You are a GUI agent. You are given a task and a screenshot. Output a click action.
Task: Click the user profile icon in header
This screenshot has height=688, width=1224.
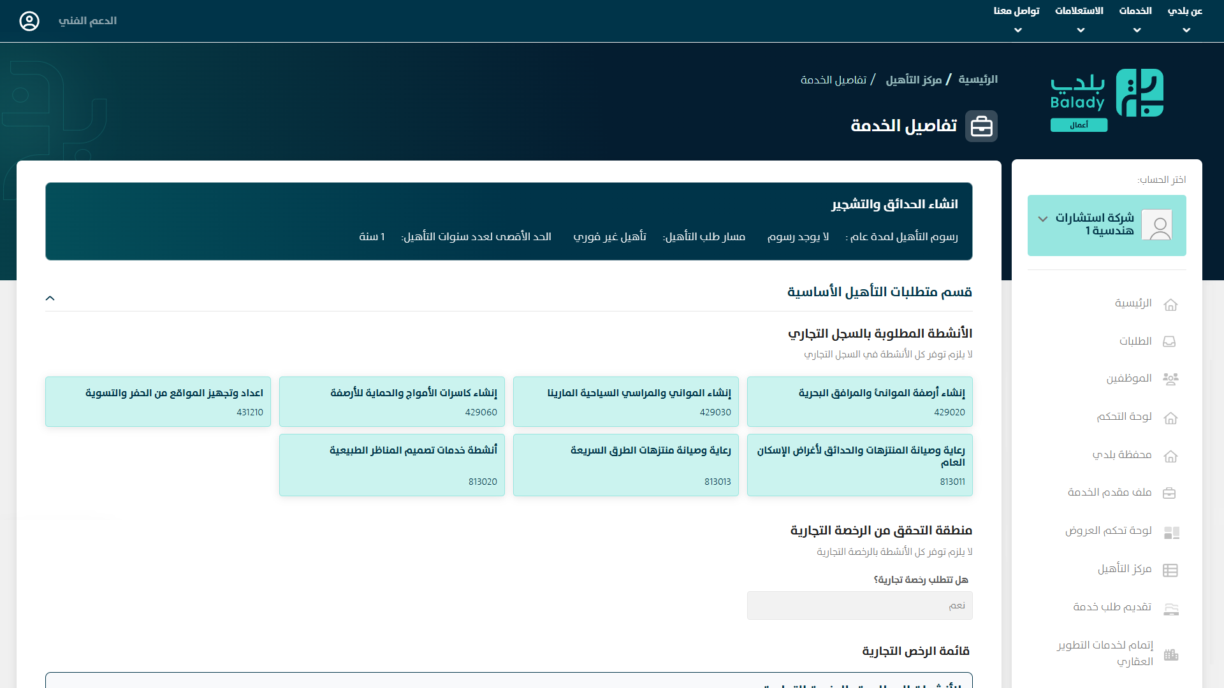29,21
